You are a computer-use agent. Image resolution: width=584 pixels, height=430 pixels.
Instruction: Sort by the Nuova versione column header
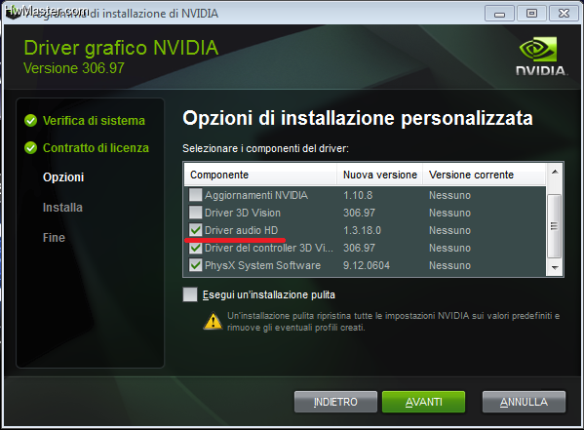click(x=379, y=175)
